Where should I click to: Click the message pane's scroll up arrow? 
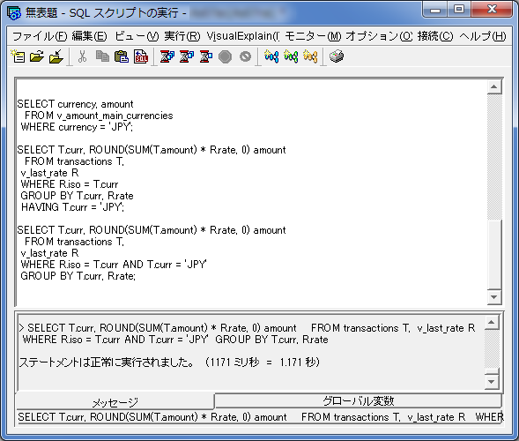click(492, 322)
